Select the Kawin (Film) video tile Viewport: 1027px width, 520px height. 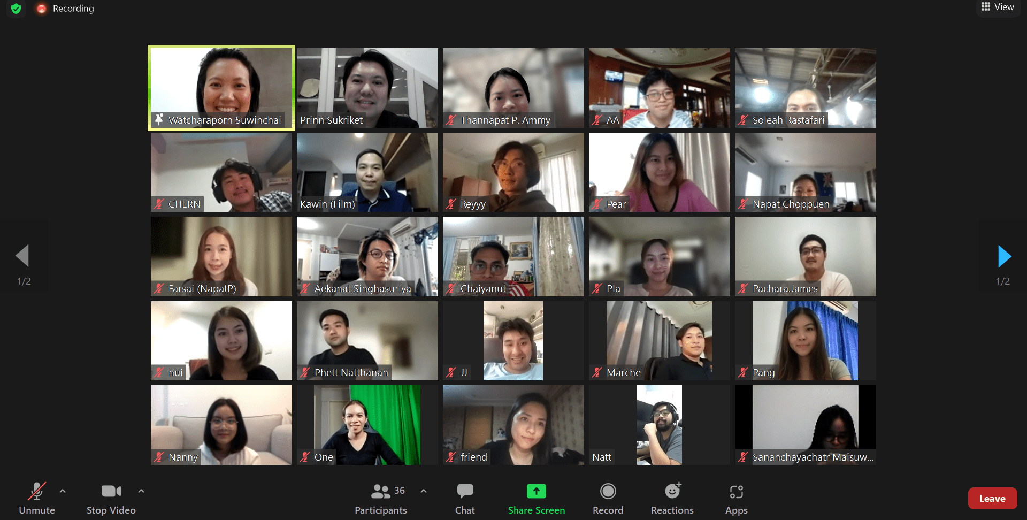[x=367, y=172]
